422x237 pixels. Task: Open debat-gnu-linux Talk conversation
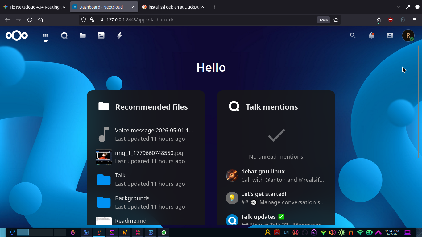pyautogui.click(x=276, y=176)
